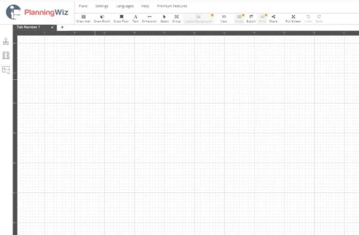Image resolution: width=359 pixels, height=235 pixels.
Task: Click the Upload Background premium button
Action: click(x=199, y=19)
